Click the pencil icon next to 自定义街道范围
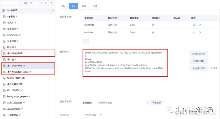Image resolution: width=220 pixels, height=119 pixels. click(24, 103)
